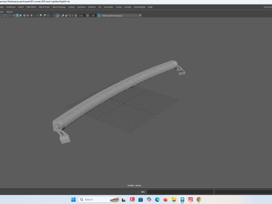
Task: Toggle Motion Blur icon
Action: pyautogui.click(x=44, y=15)
